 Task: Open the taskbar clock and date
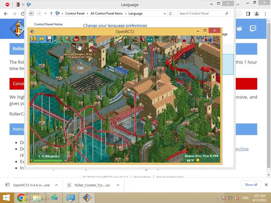tap(259, 198)
